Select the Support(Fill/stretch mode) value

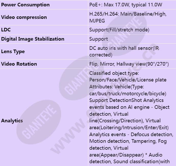pyautogui.click(x=119, y=30)
